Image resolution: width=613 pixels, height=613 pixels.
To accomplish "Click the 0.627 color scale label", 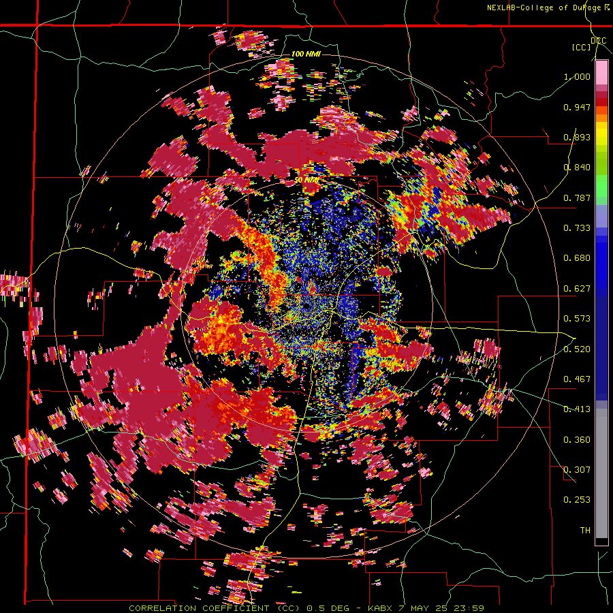I will [577, 289].
